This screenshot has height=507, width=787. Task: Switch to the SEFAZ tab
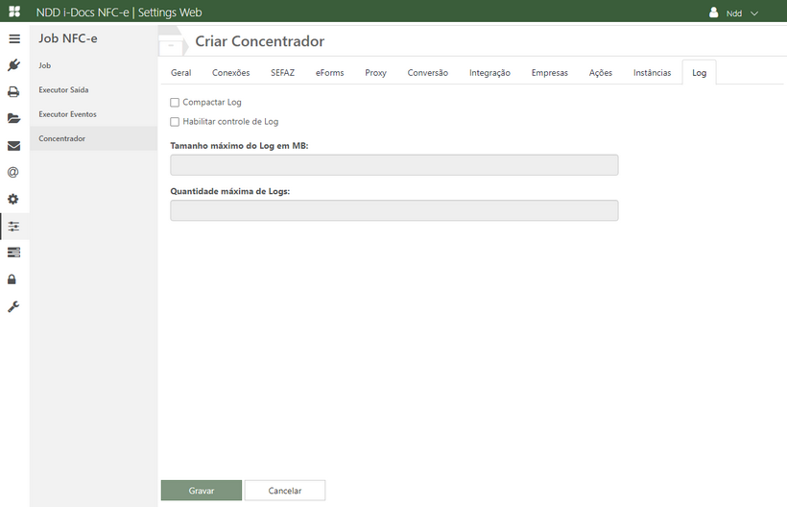(282, 73)
